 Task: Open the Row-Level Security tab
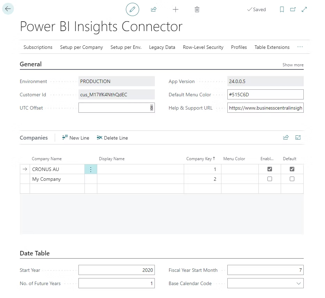(203, 47)
